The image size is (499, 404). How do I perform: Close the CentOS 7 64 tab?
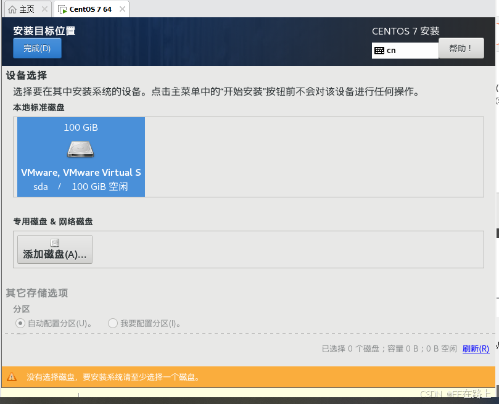122,9
